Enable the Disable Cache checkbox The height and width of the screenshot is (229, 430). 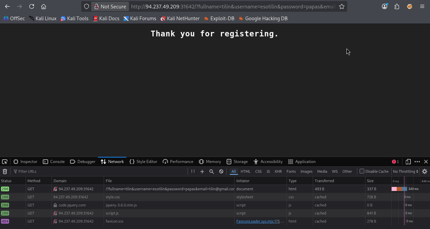362,171
